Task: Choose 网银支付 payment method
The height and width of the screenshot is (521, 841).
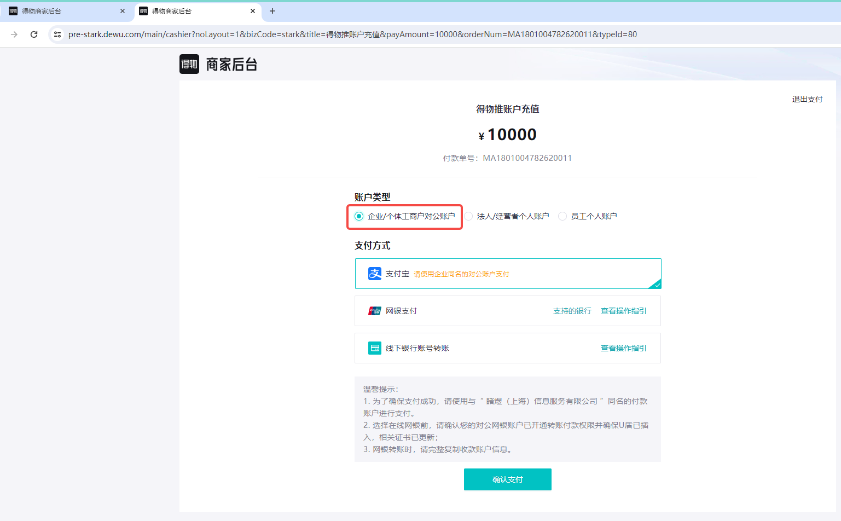Action: pos(508,311)
